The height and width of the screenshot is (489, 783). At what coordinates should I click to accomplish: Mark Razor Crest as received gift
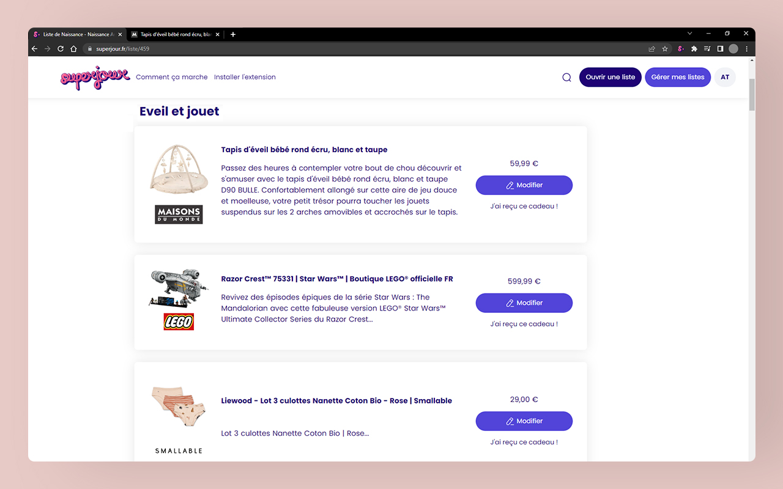click(x=524, y=325)
